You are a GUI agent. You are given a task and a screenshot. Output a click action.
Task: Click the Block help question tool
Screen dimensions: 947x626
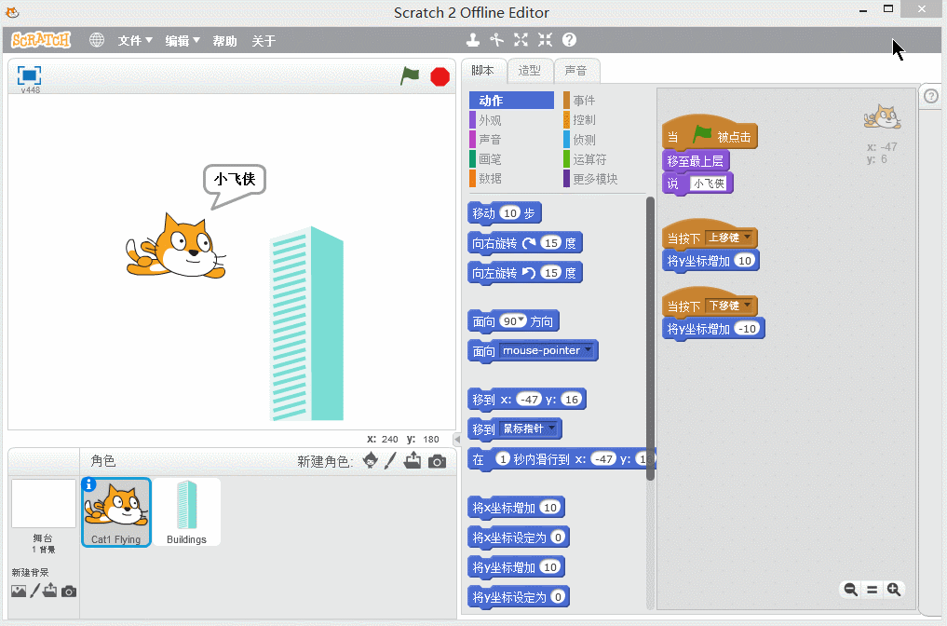coord(569,40)
